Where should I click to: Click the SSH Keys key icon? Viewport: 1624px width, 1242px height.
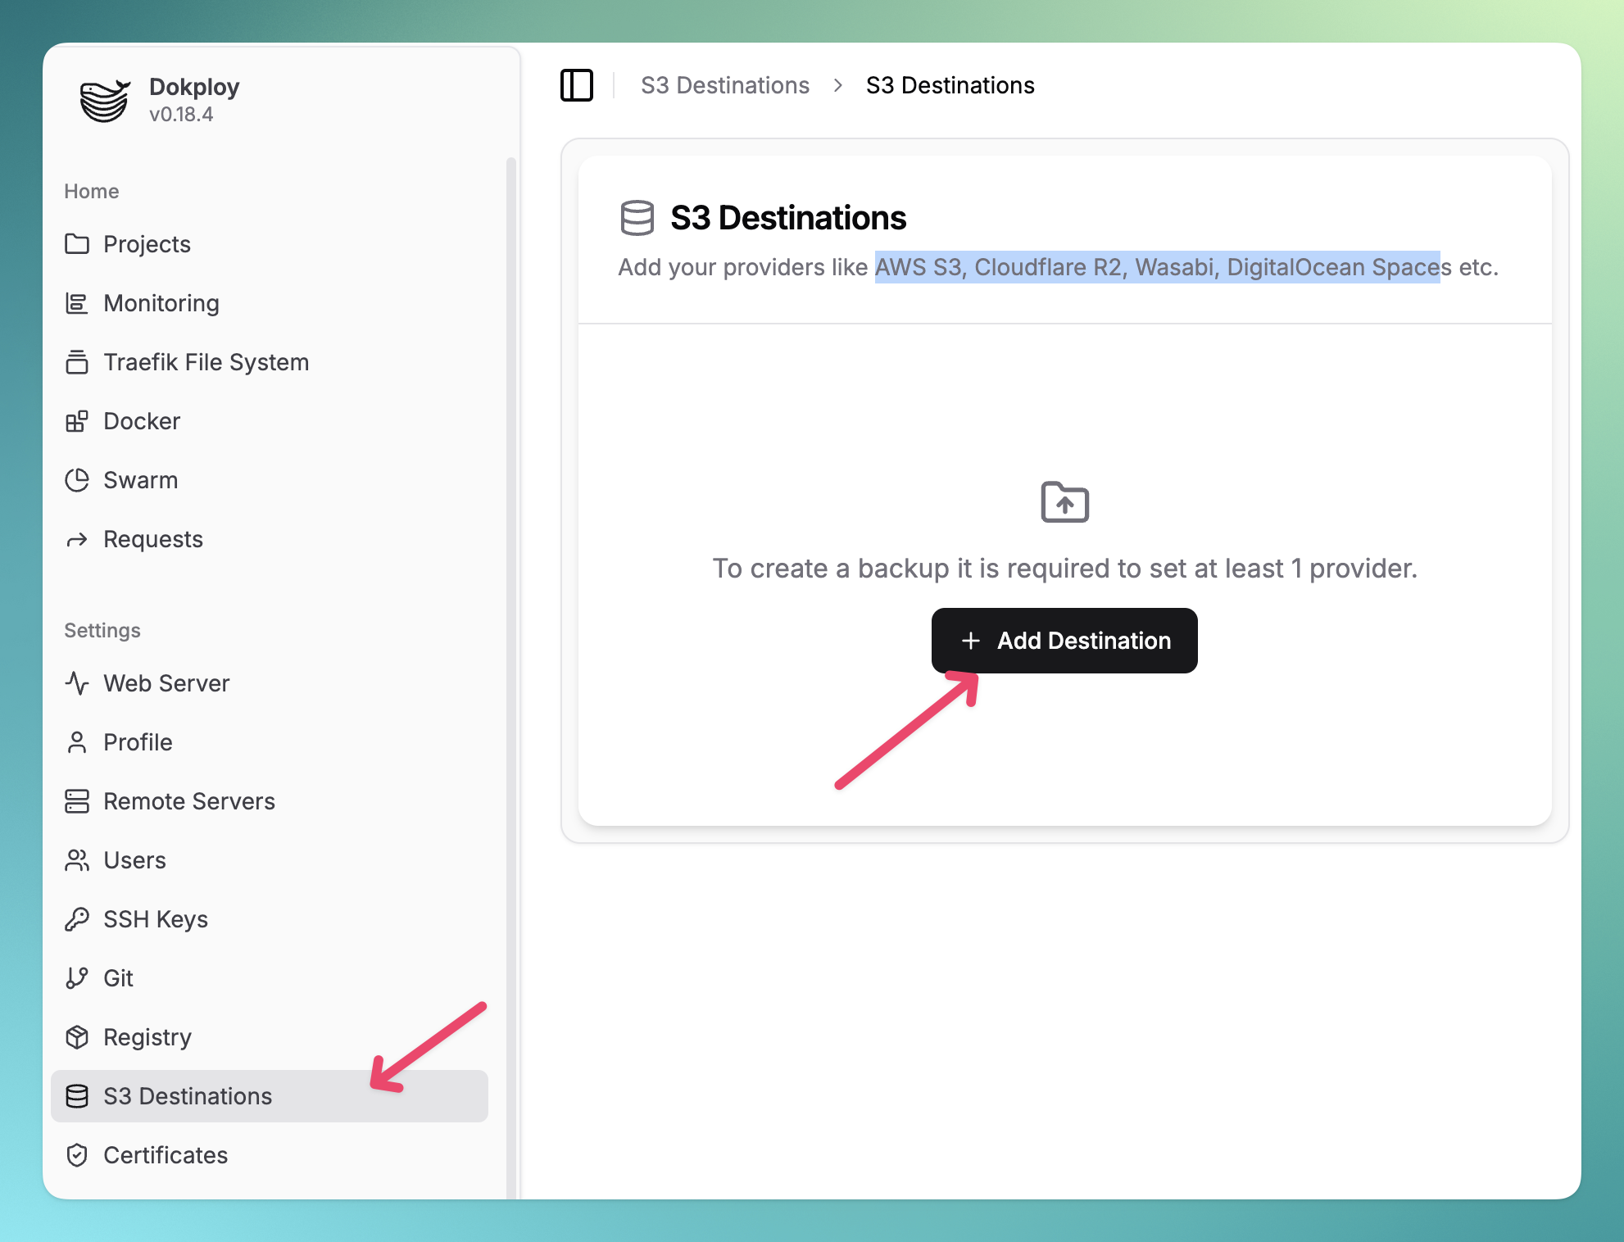pos(77,919)
